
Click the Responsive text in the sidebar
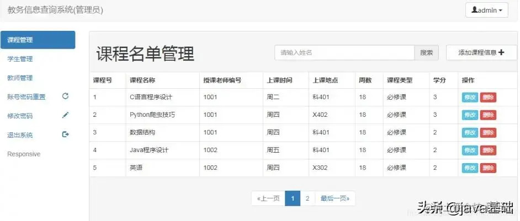pos(24,154)
